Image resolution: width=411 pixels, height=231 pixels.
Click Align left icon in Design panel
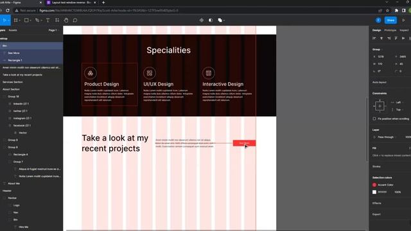click(374, 38)
